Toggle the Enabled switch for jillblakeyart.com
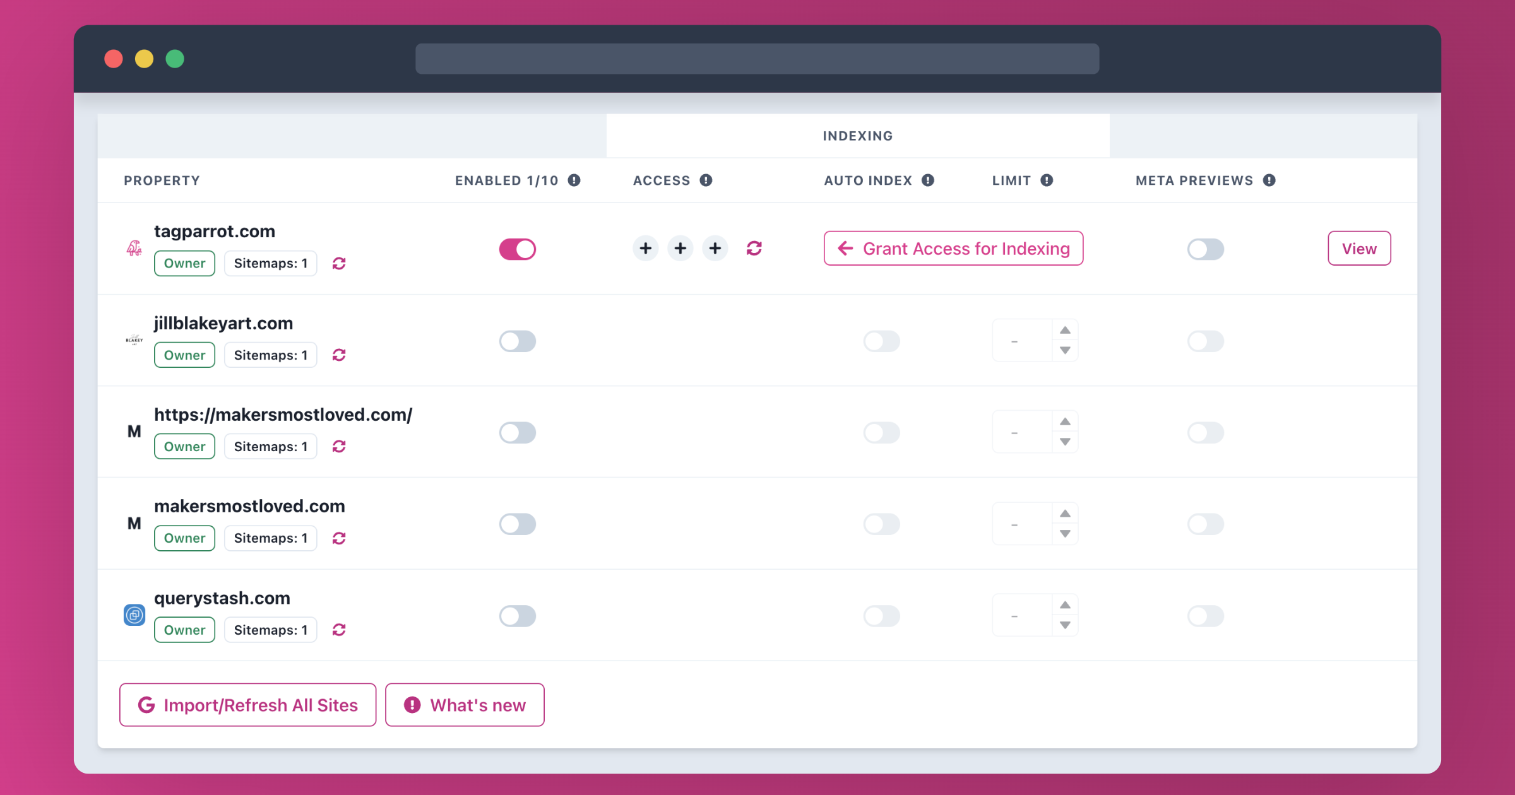 (x=517, y=339)
